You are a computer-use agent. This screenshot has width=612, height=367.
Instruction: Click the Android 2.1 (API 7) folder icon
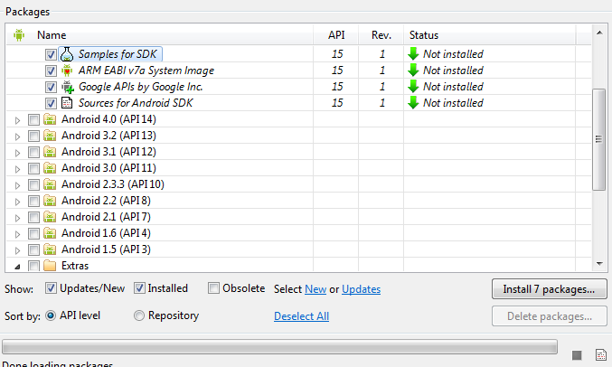50,217
